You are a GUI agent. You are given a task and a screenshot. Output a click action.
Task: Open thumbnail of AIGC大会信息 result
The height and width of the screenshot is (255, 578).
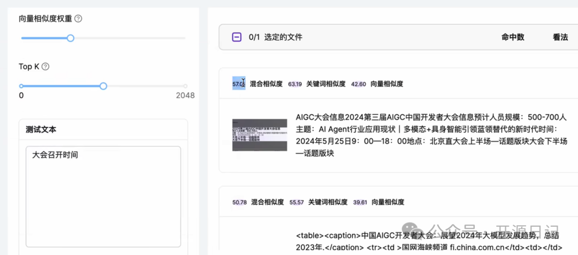[x=260, y=135]
